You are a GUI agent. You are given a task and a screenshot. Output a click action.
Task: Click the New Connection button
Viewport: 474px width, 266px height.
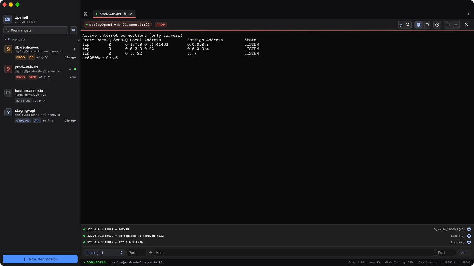point(40,259)
